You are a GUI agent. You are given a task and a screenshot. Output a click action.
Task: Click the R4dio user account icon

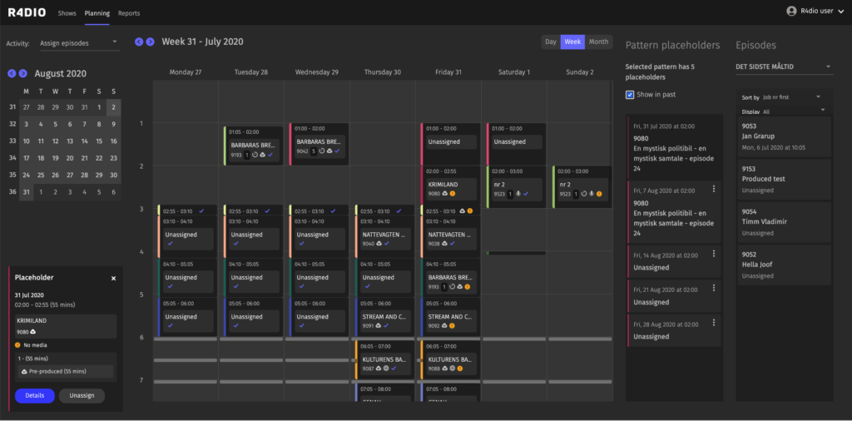pos(791,11)
